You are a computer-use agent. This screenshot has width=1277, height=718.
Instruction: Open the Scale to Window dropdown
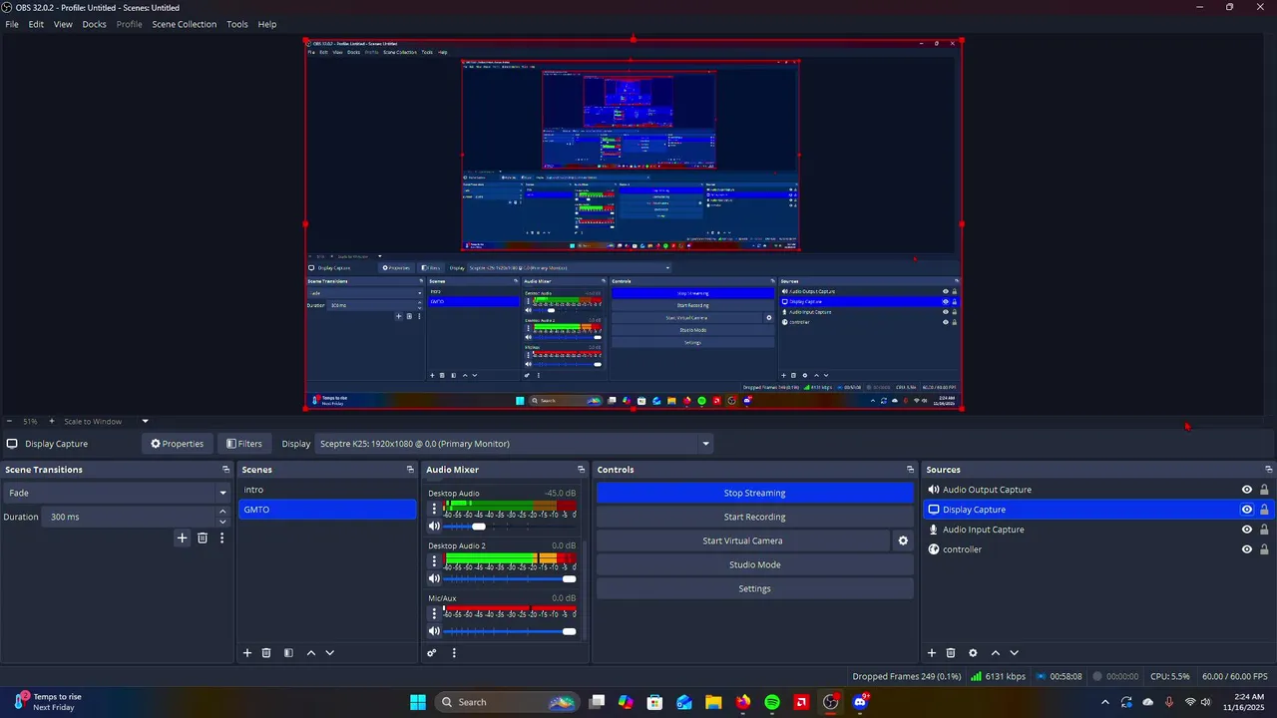click(x=107, y=421)
